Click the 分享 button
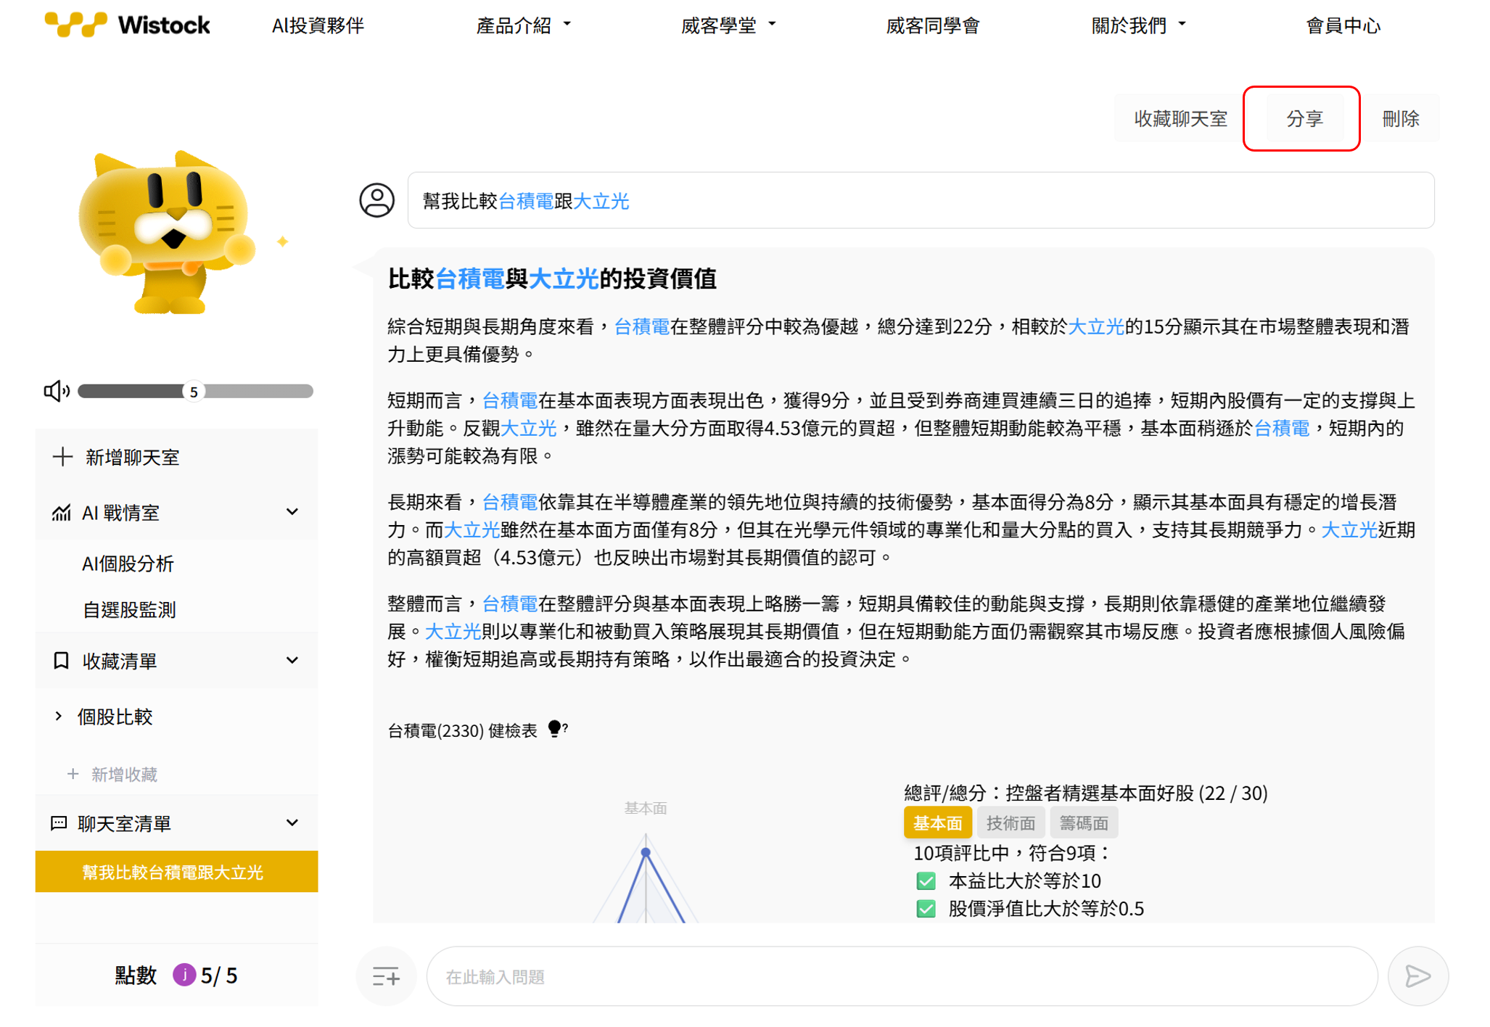 click(x=1304, y=118)
